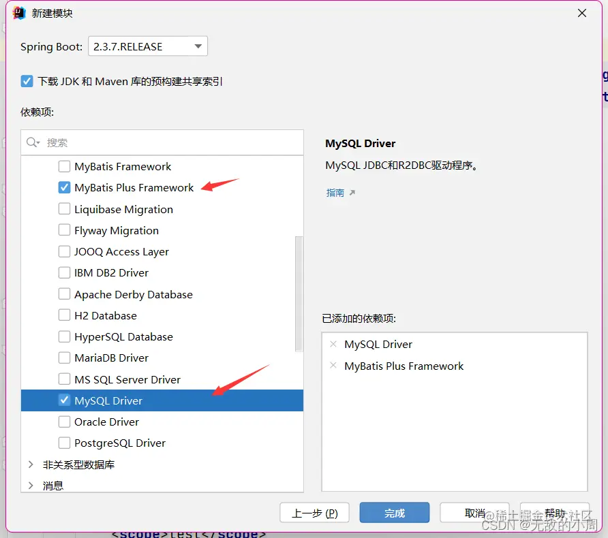Open the Spring Boot version dropdown
The width and height of the screenshot is (608, 538).
(x=148, y=46)
